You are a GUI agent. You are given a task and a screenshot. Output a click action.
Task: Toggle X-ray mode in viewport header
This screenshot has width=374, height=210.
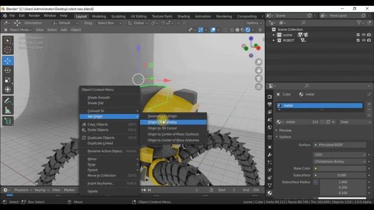tap(225, 30)
